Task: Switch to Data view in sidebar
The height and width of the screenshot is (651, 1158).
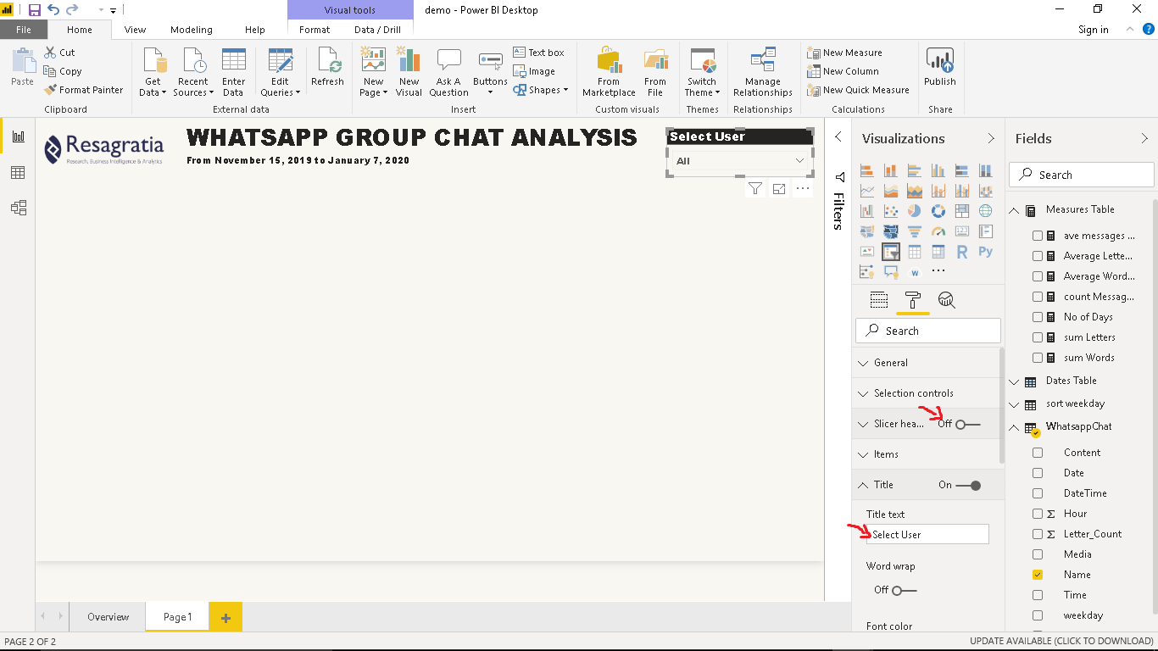Action: click(x=18, y=173)
